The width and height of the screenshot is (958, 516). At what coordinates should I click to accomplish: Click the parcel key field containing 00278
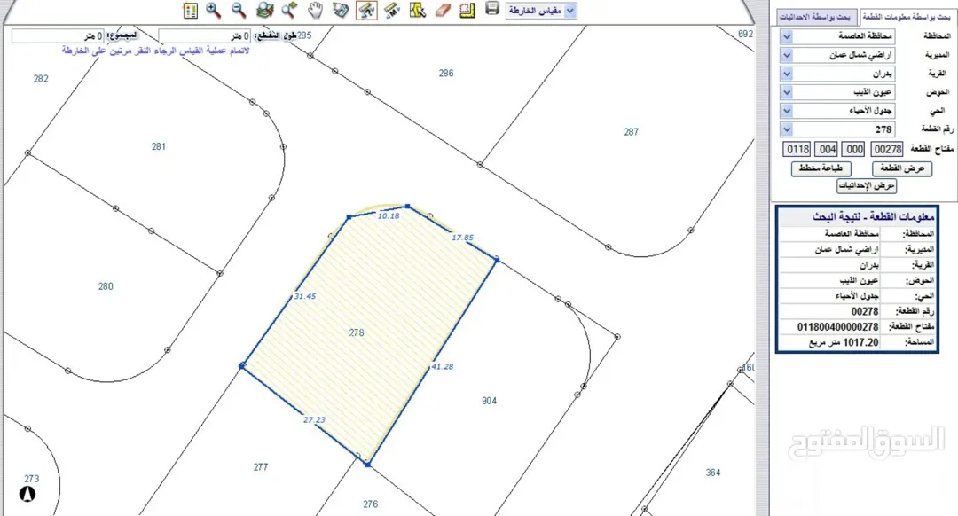point(887,149)
